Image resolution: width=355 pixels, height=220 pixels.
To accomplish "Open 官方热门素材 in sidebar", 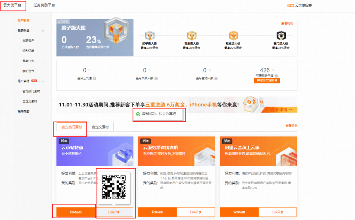I will (x=31, y=91).
